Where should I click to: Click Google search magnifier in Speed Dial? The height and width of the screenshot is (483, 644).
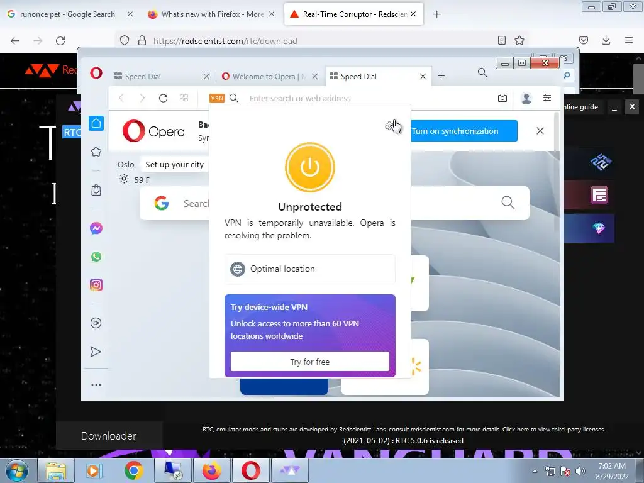(x=508, y=203)
